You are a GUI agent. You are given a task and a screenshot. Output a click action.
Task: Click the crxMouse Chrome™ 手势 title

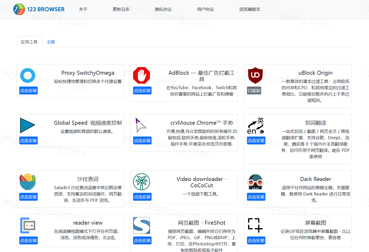click(x=202, y=123)
